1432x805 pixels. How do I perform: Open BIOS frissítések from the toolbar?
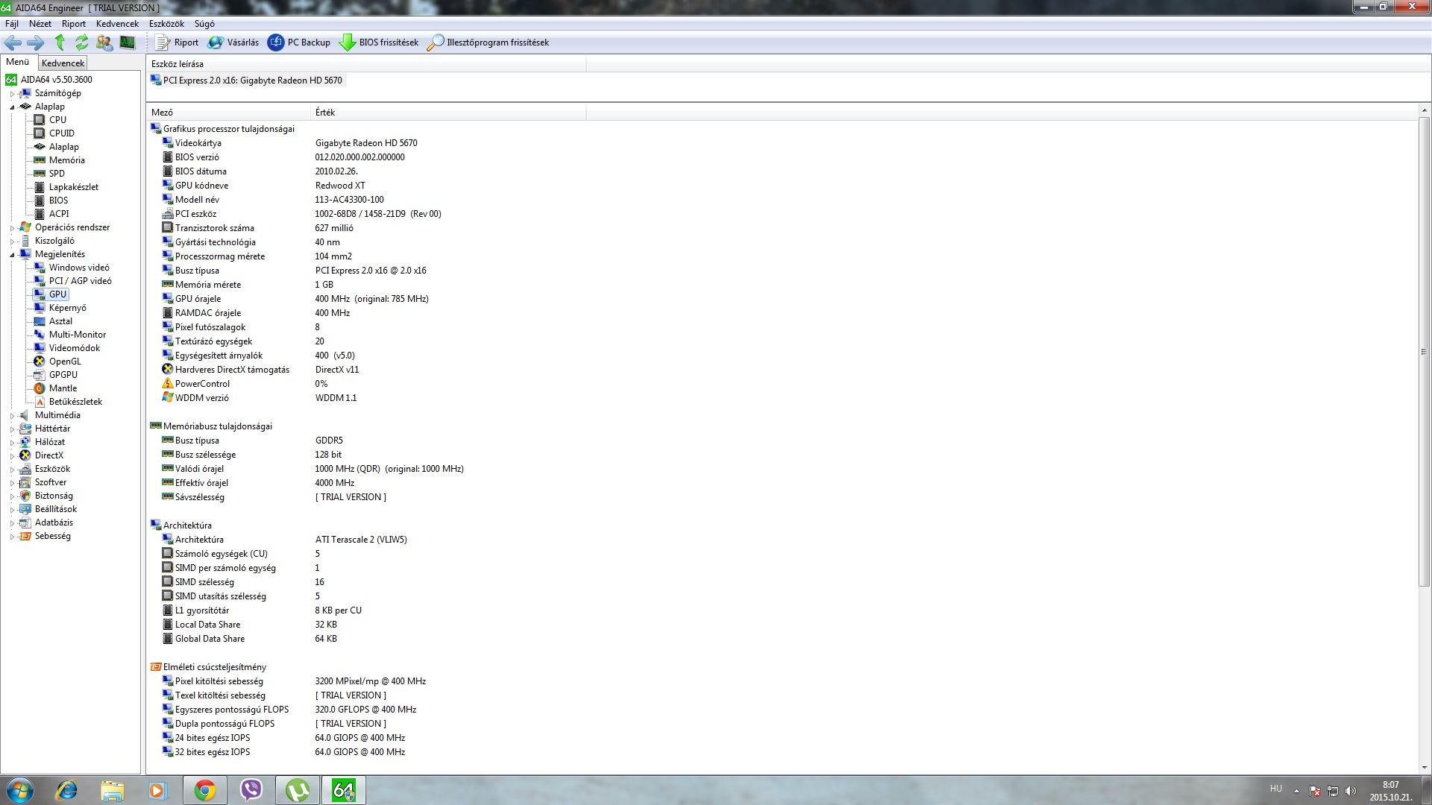[379, 42]
